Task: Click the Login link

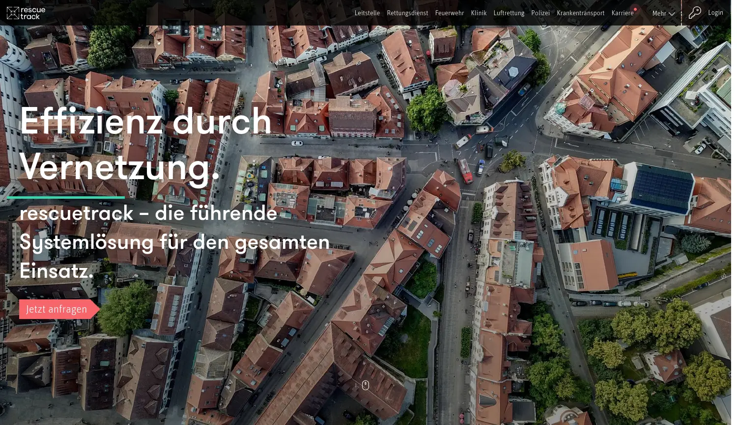Action: (715, 12)
